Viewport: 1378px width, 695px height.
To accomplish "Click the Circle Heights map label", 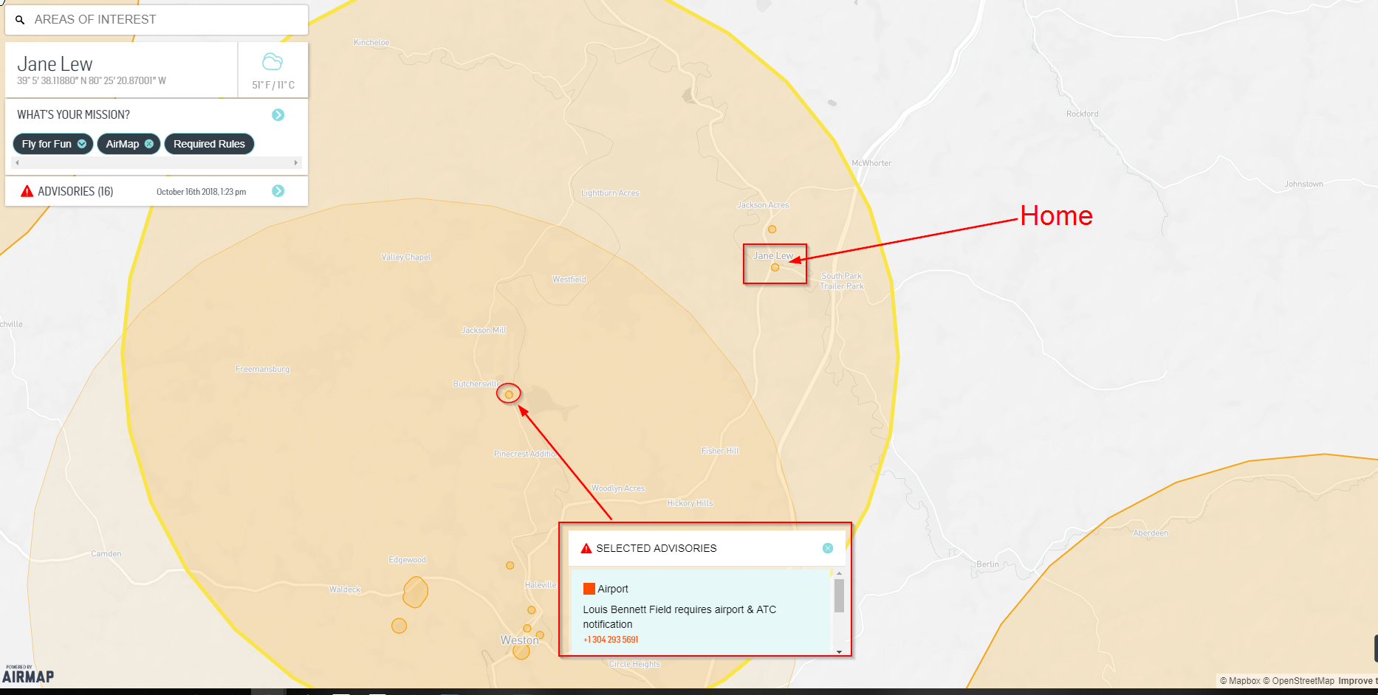I will click(x=634, y=664).
